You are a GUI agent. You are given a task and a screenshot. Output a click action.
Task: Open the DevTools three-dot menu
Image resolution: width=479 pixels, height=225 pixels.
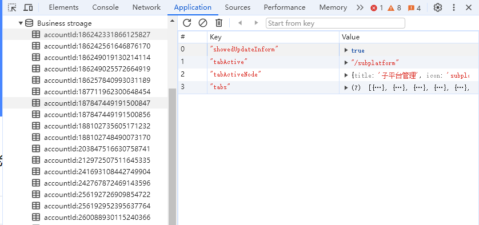click(x=454, y=7)
